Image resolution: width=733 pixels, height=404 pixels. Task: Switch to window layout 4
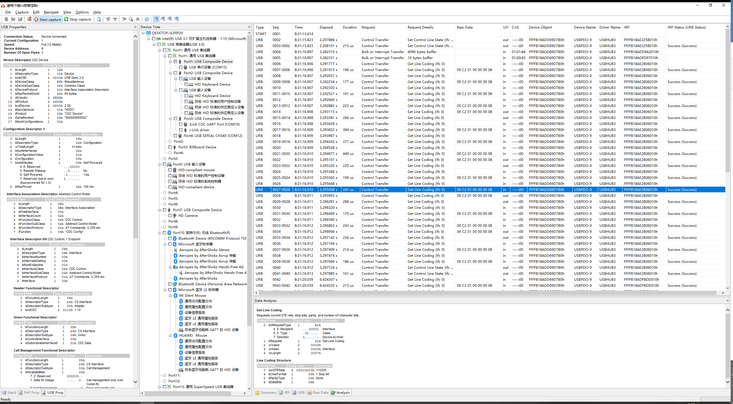pyautogui.click(x=176, y=19)
